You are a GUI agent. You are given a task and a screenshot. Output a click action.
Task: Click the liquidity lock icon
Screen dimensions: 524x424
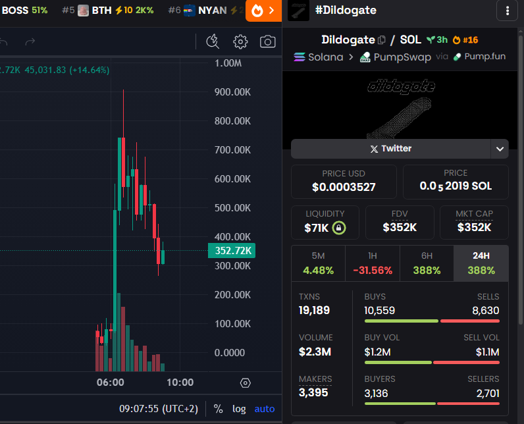click(339, 228)
